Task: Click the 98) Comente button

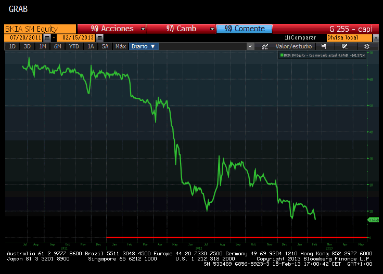Action: click(x=244, y=29)
